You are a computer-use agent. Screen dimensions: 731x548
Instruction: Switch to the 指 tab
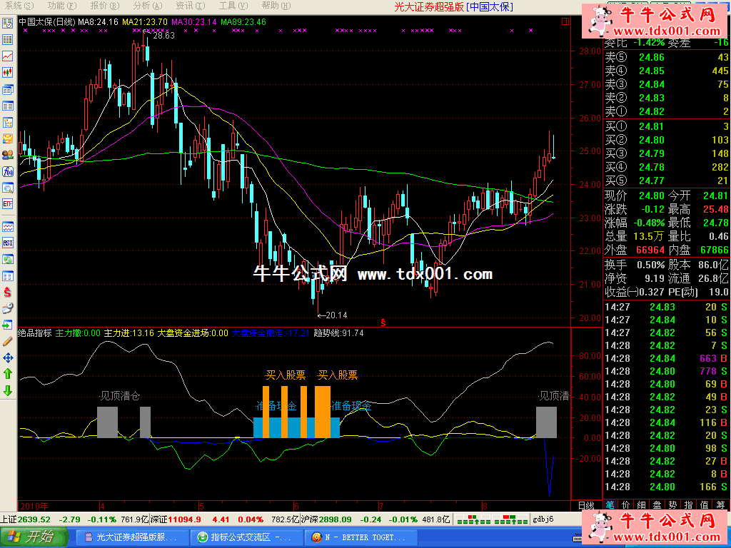click(689, 505)
